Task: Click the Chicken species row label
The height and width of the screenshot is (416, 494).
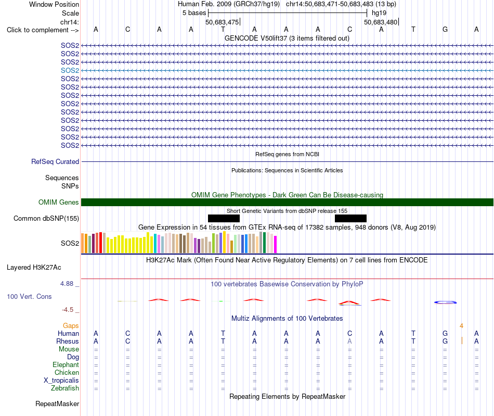Action: [x=67, y=372]
